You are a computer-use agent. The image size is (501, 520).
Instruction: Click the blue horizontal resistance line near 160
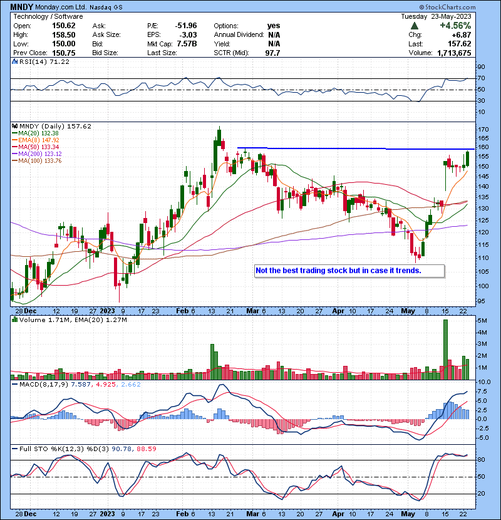coord(356,148)
